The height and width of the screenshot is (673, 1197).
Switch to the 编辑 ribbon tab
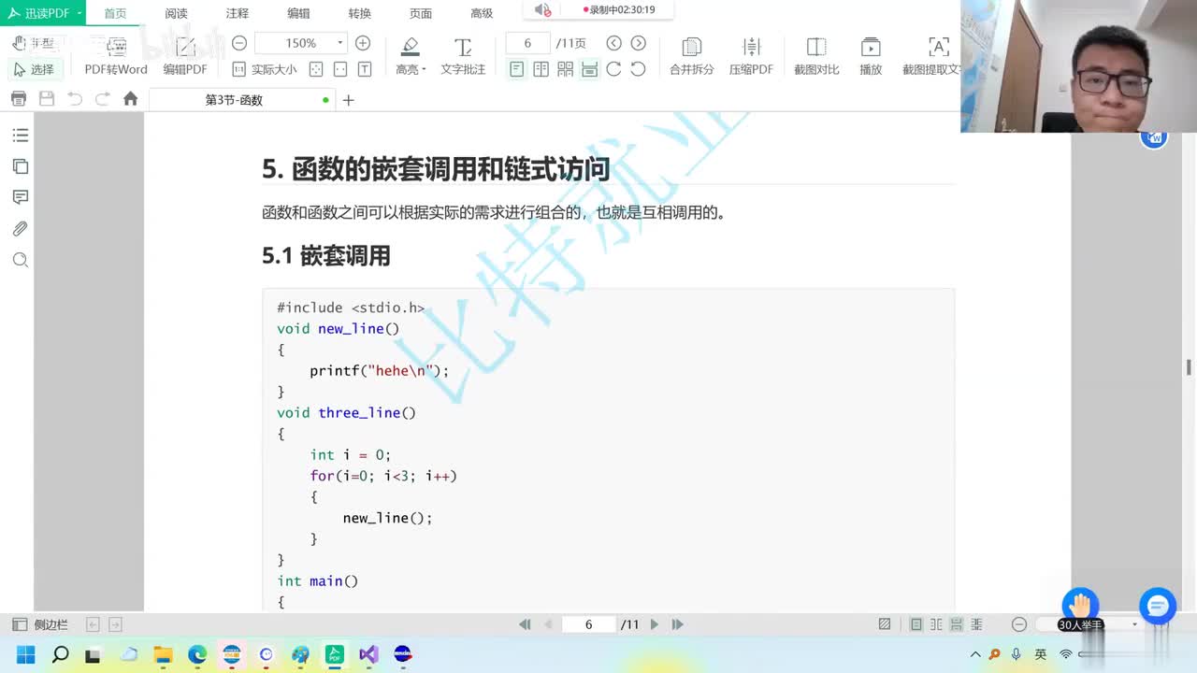[298, 13]
